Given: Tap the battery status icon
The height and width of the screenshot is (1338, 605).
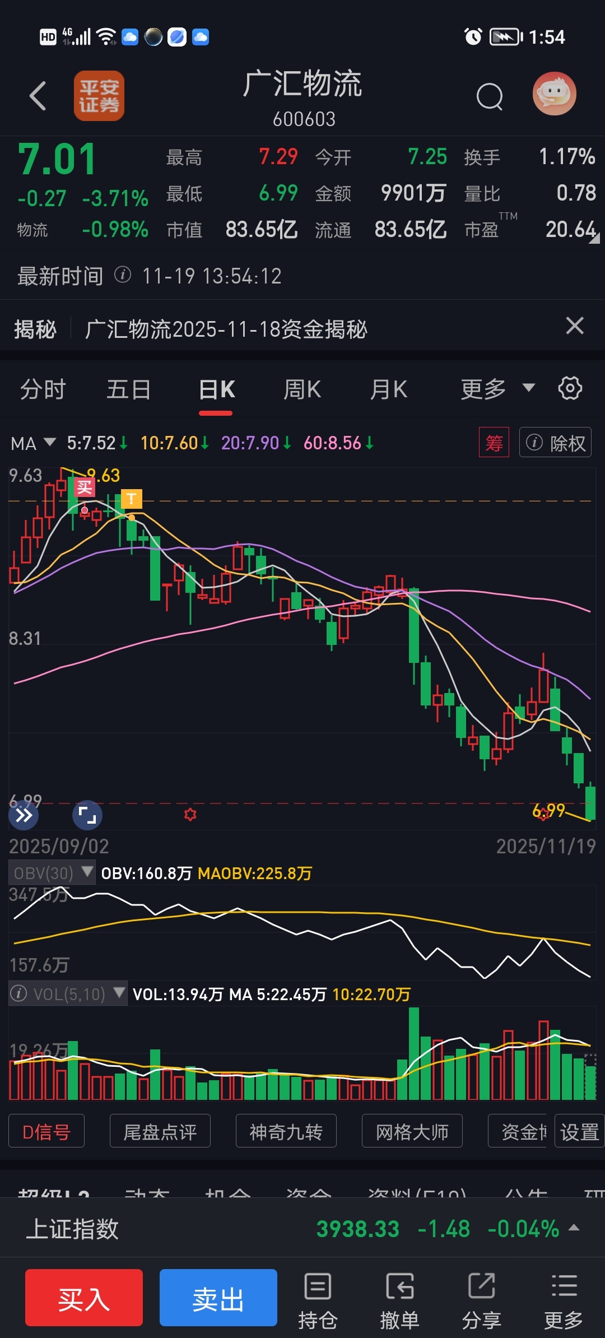Looking at the screenshot, I should tap(506, 37).
